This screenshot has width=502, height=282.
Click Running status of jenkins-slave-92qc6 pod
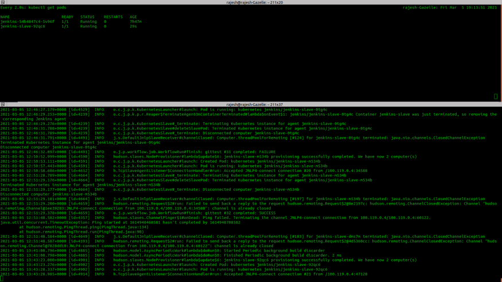point(88,26)
